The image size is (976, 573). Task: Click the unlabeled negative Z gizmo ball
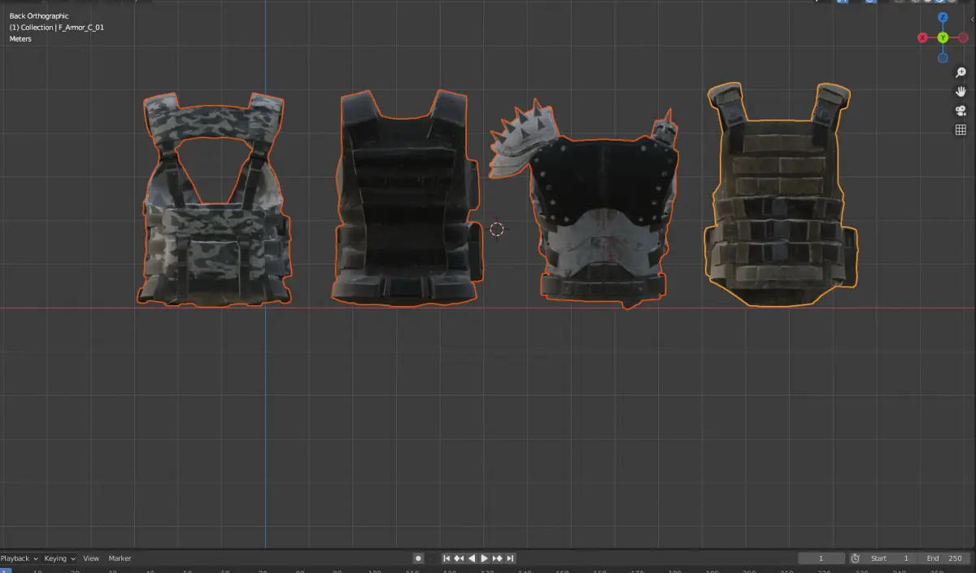(x=943, y=58)
